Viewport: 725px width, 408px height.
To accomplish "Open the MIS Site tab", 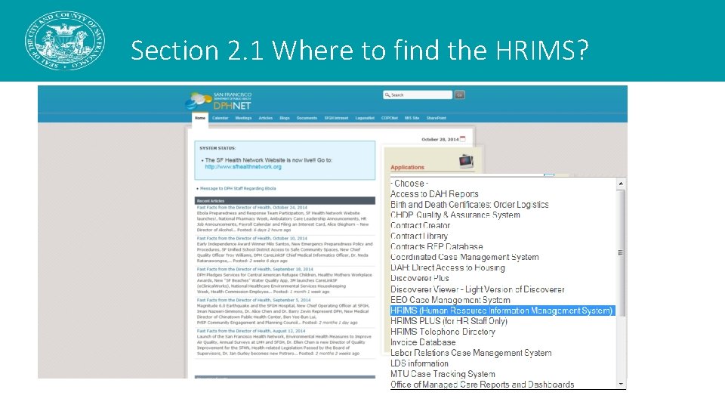I will click(x=412, y=118).
